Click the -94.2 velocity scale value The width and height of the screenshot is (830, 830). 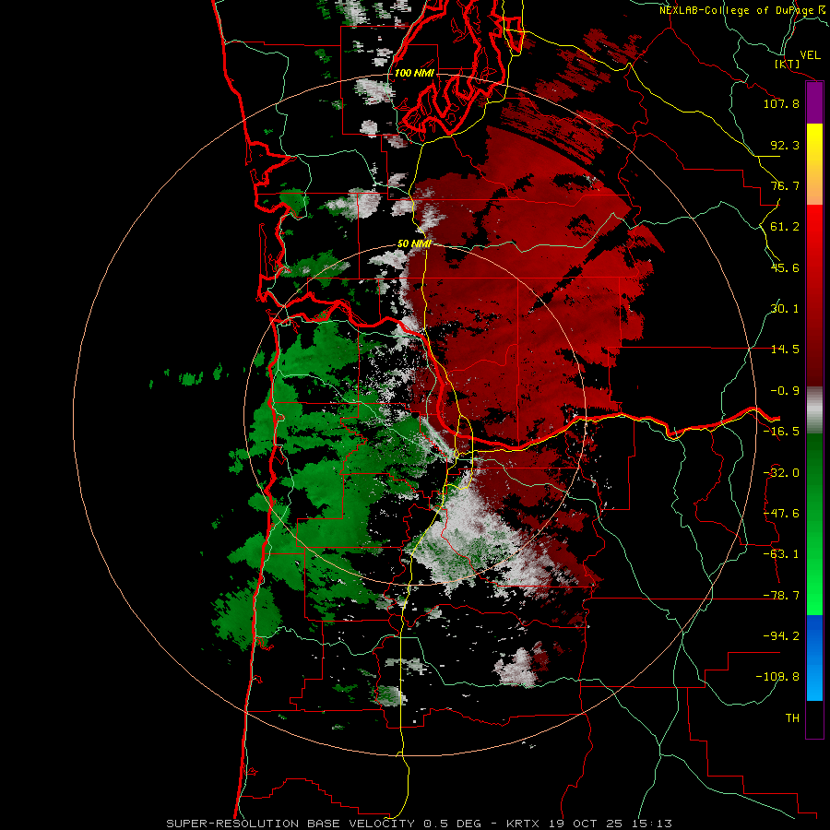coord(781,636)
